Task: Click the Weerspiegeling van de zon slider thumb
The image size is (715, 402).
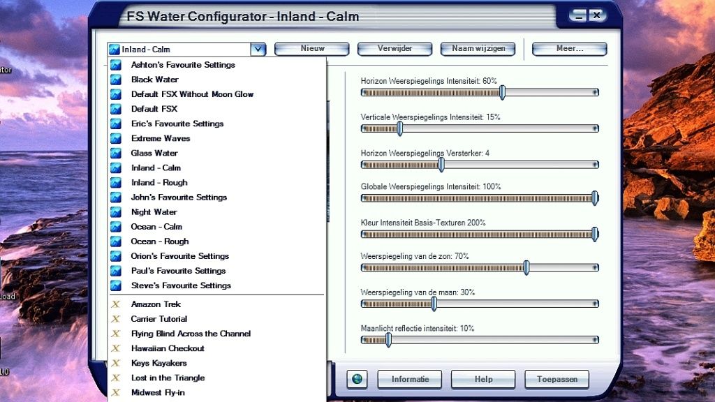Action: coord(526,267)
